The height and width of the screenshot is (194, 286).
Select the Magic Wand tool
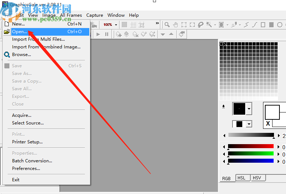pyautogui.click(x=209, y=25)
